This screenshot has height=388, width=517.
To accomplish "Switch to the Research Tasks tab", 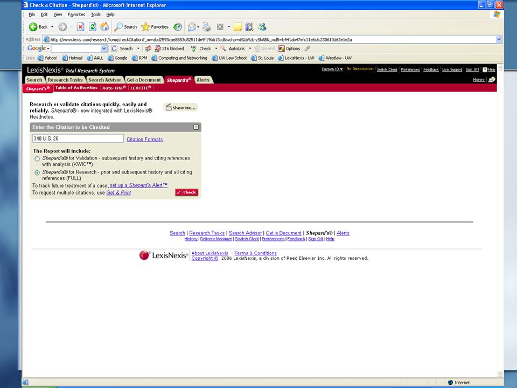I will [x=65, y=80].
